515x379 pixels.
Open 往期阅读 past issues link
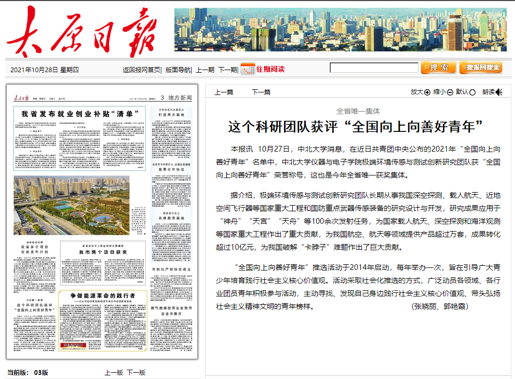click(x=270, y=69)
